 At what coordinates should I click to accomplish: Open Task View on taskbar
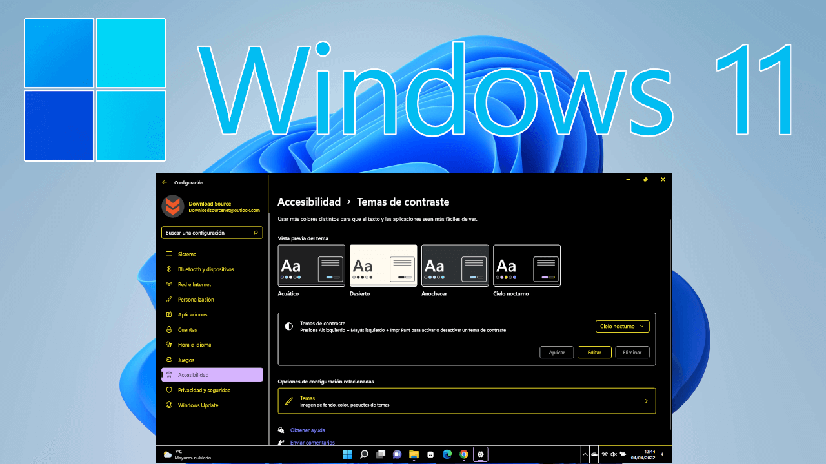(x=381, y=454)
